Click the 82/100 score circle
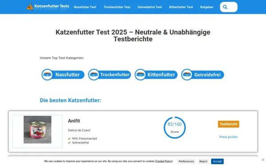 coord(175,127)
